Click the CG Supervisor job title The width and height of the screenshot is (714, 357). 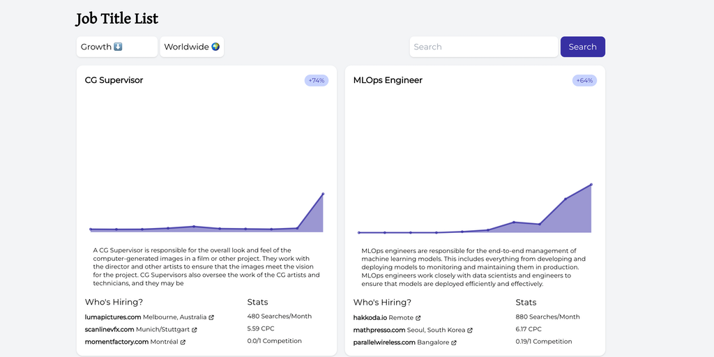tap(114, 80)
